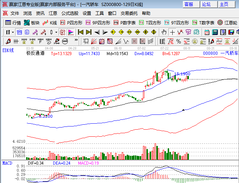The height and width of the screenshot is (183, 239).
Task: Click the 8.2200 price annotation
Action: click(46, 116)
